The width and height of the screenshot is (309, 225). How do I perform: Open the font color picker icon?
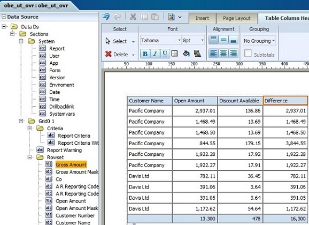tap(197, 54)
